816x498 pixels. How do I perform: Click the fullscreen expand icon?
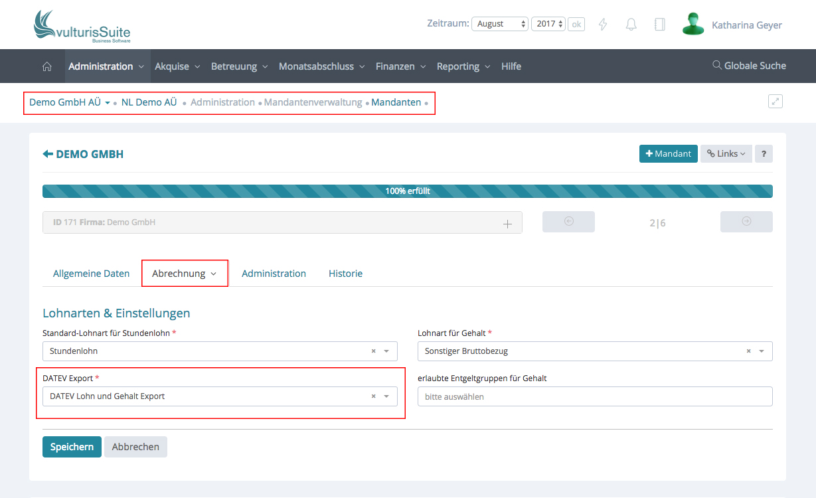pos(775,102)
